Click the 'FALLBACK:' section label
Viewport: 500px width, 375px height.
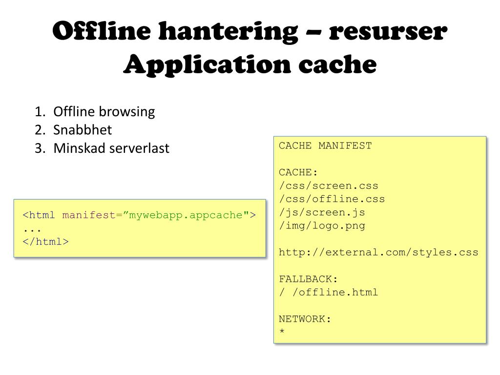point(308,279)
